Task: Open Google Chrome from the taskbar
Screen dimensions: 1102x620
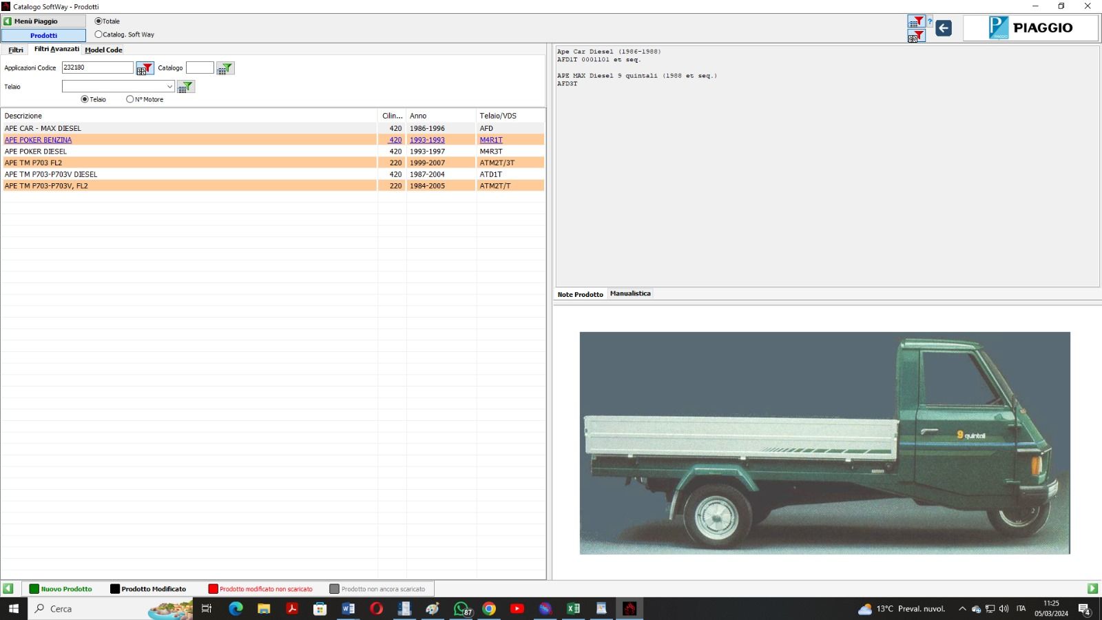Action: pos(489,608)
